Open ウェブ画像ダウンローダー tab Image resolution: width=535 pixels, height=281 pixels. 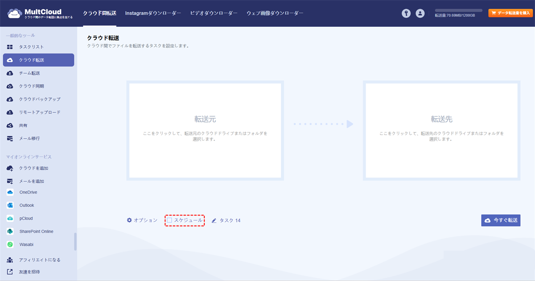pos(275,13)
